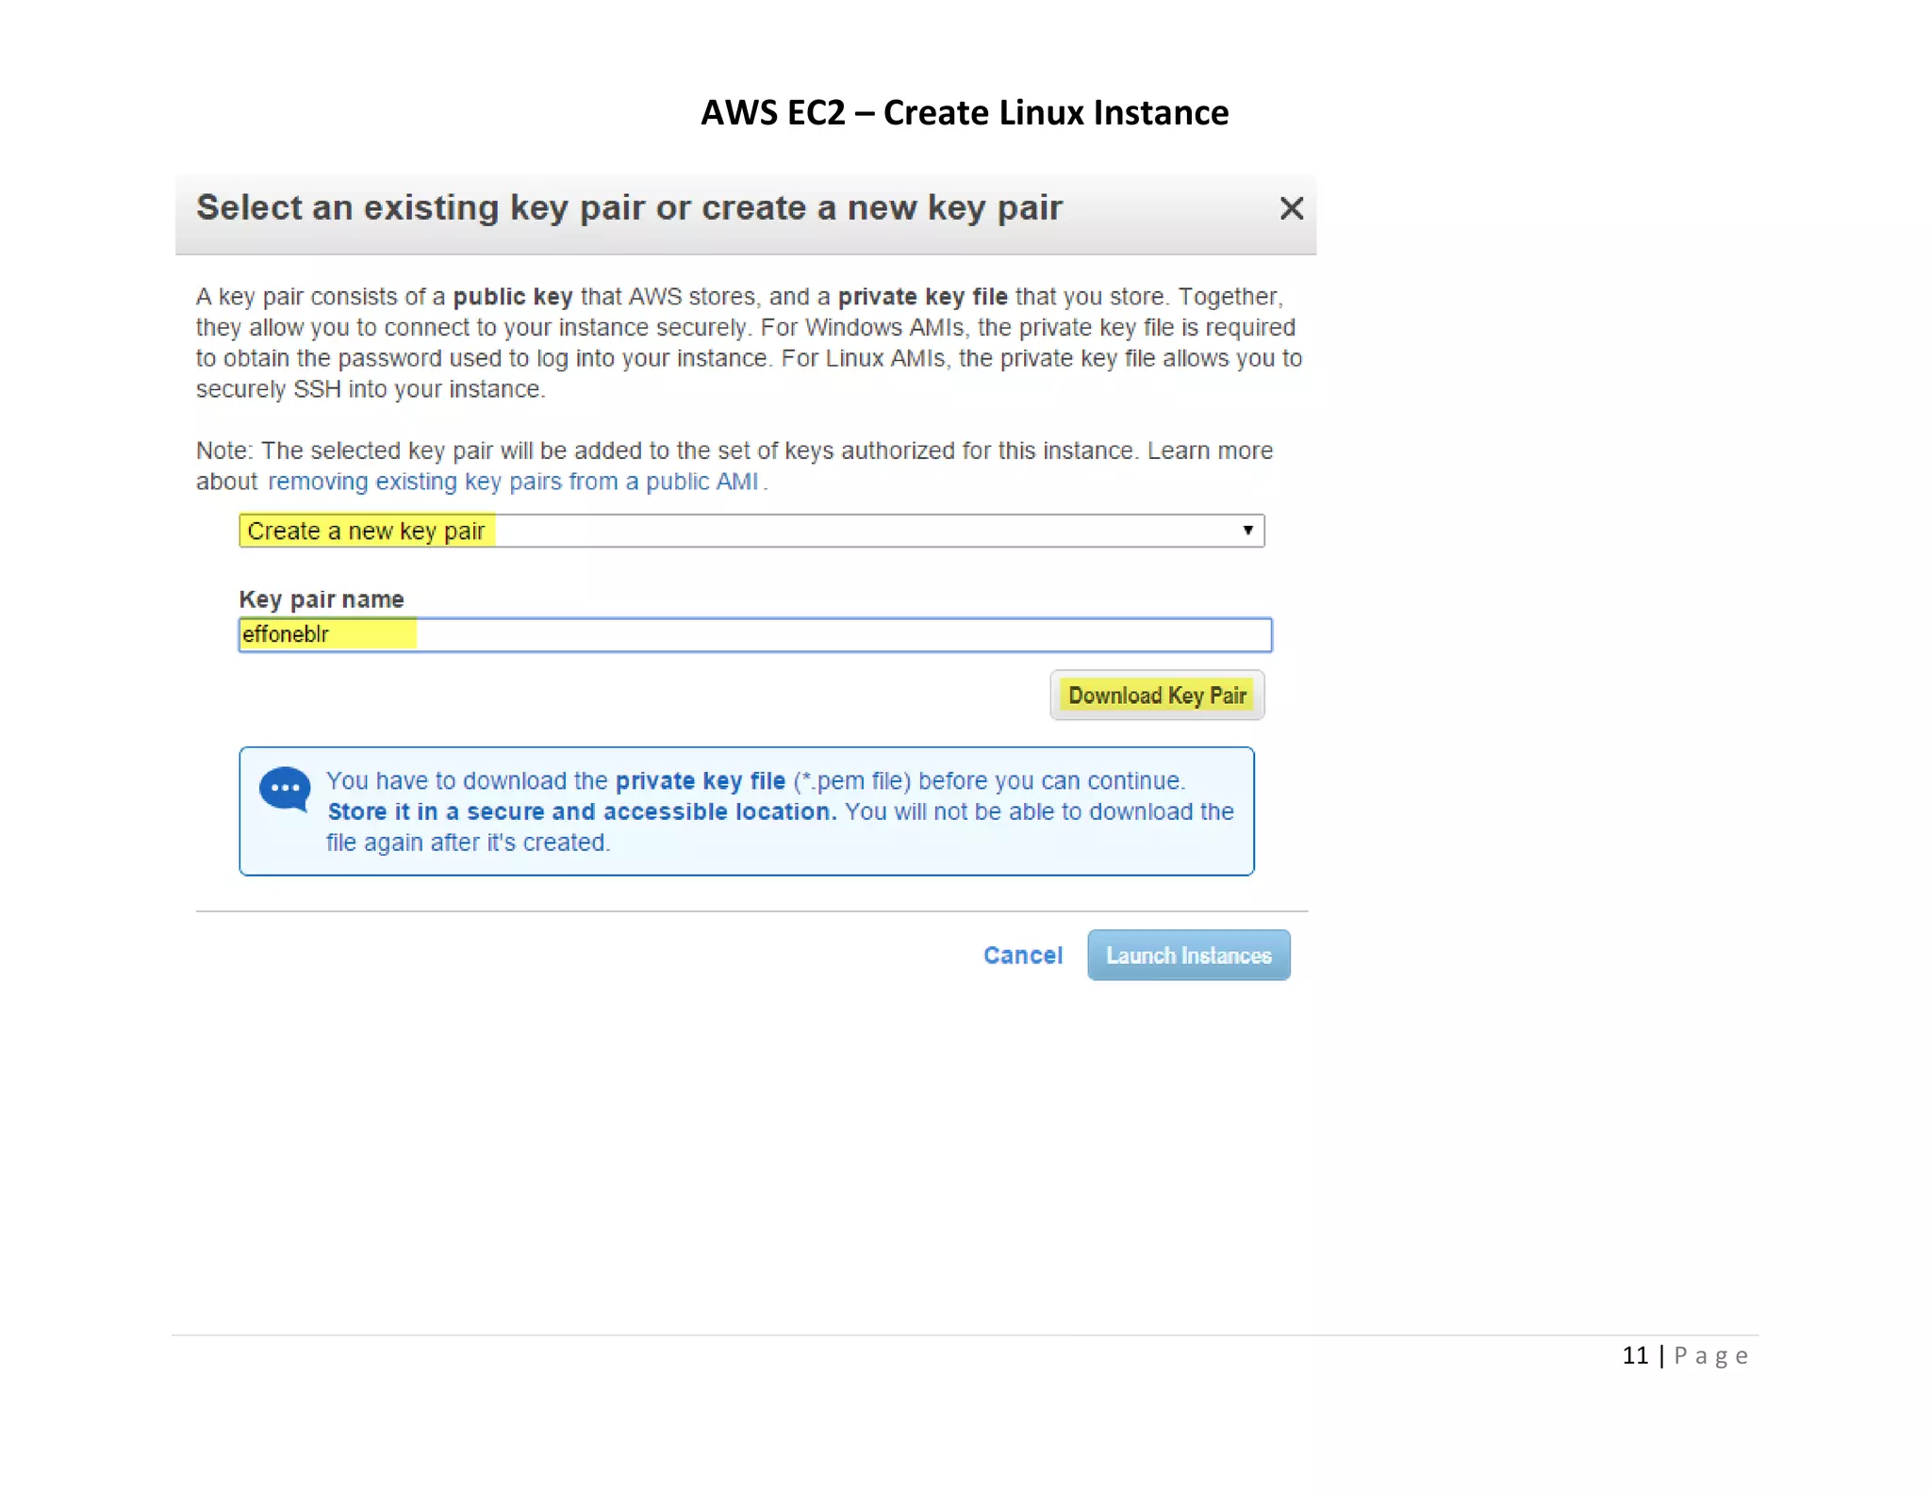Click the page heading 'AWS EC2 – Create Linux Instance'

[965, 113]
